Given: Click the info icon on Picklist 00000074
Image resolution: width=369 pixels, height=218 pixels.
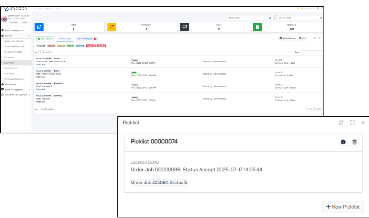Looking at the screenshot, I should [x=343, y=142].
